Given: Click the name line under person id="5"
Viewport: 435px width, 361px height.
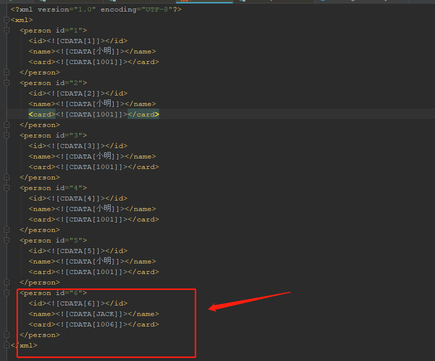Looking at the screenshot, I should 92,261.
